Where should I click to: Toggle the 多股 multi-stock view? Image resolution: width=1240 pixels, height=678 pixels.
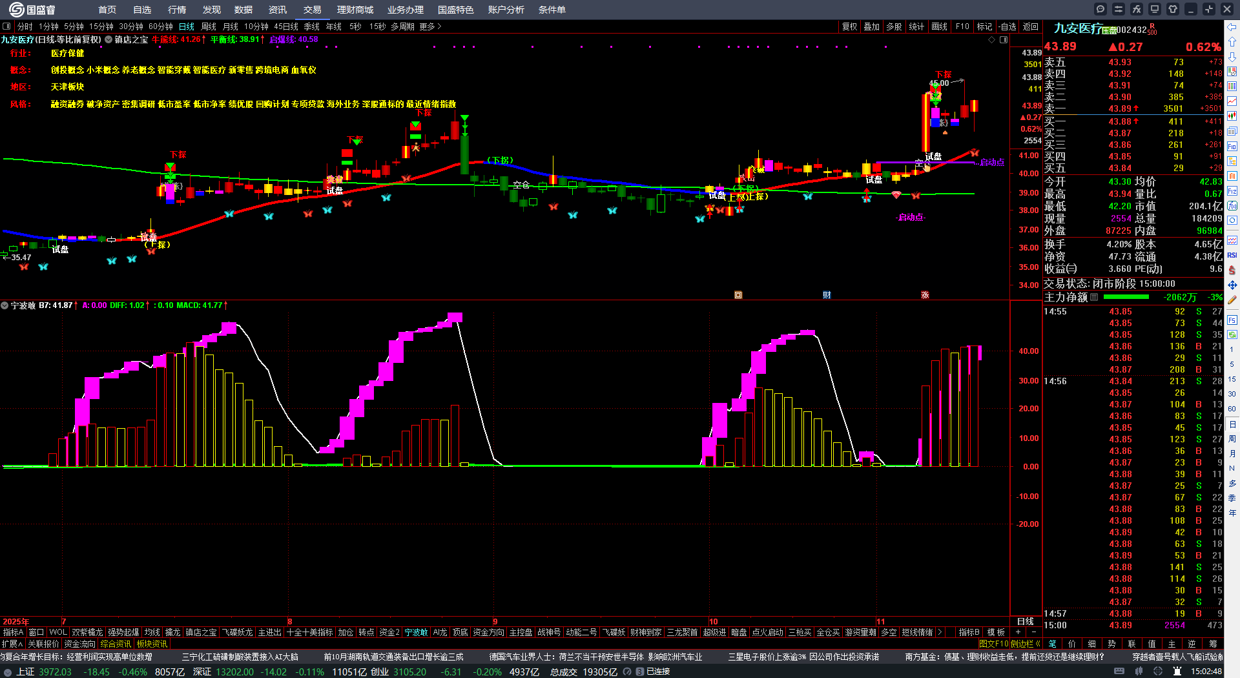pos(894,26)
